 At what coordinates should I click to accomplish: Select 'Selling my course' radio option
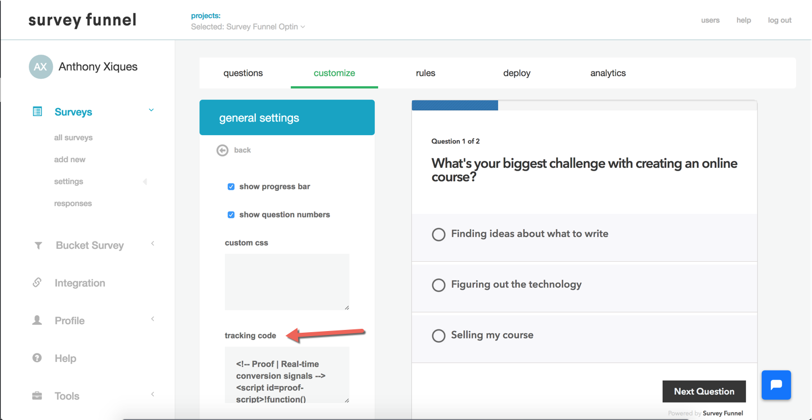438,336
